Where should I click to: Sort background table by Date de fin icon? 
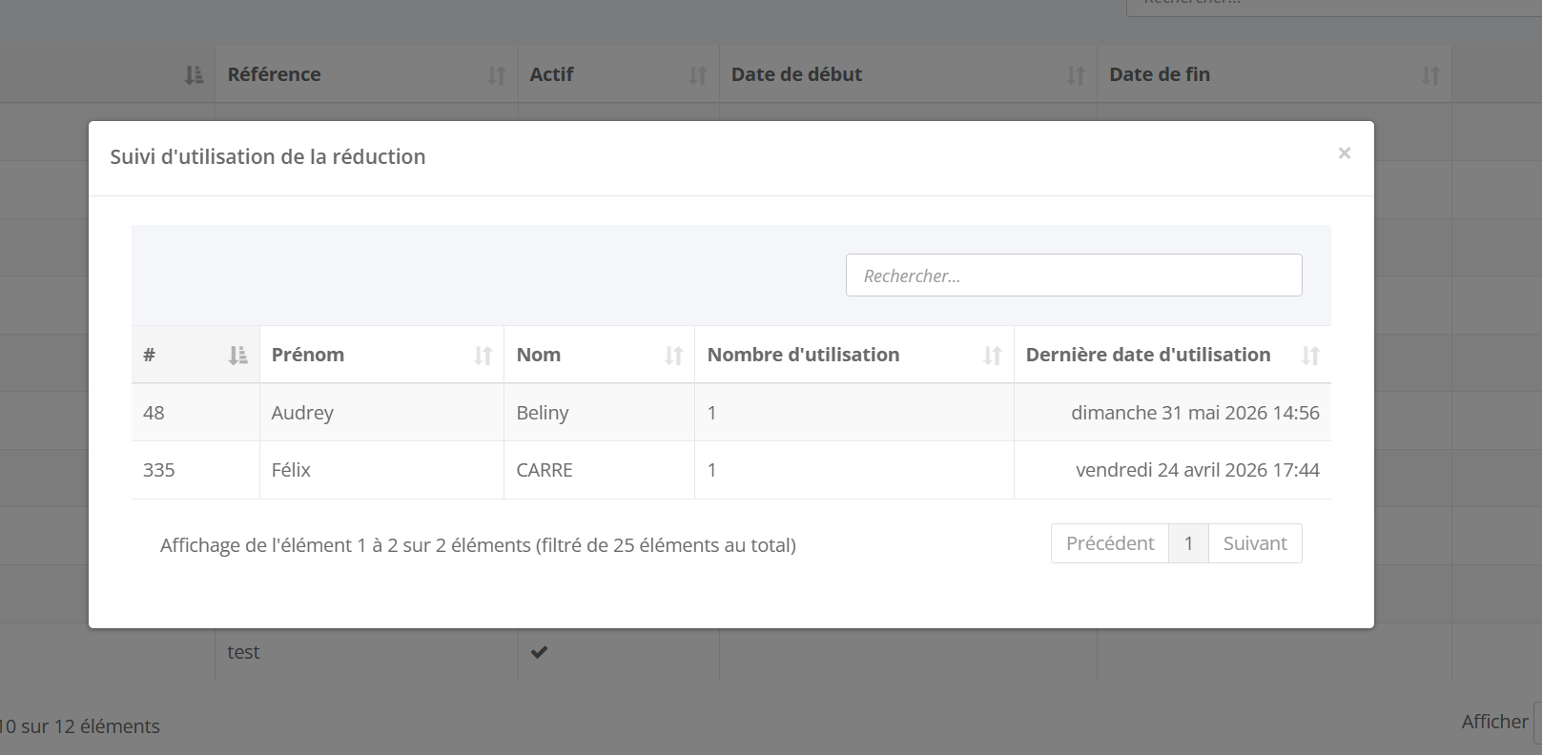coord(1430,75)
